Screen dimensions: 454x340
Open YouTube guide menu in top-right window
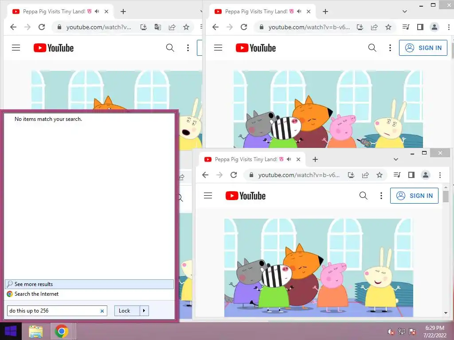(218, 48)
